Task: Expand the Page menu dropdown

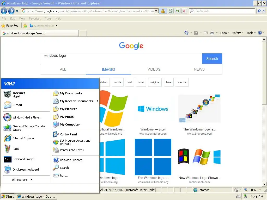Action: tap(224, 33)
